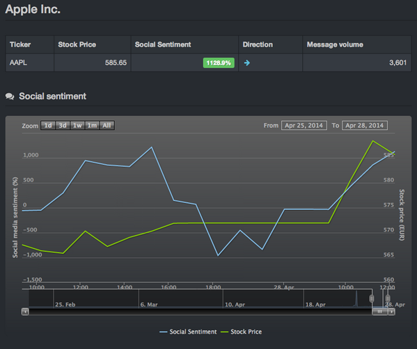
Task: Click 10. Apr in navigator timeline
Action: 235,305
